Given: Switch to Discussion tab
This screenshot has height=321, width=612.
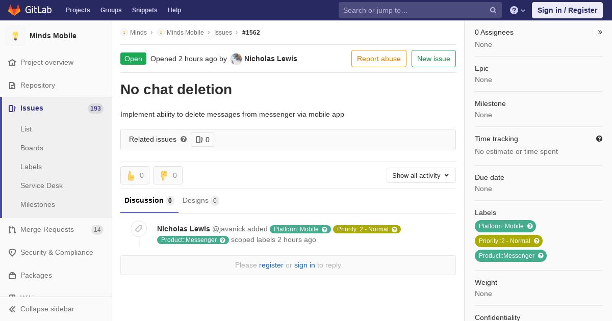Looking at the screenshot, I should (149, 201).
